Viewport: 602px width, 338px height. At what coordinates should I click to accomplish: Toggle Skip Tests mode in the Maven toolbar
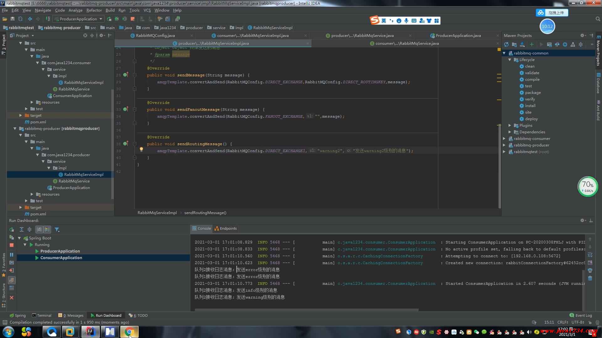click(x=565, y=44)
